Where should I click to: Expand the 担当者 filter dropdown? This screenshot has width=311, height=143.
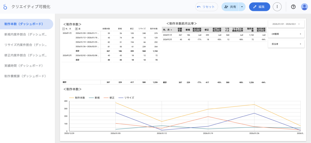click(x=286, y=44)
